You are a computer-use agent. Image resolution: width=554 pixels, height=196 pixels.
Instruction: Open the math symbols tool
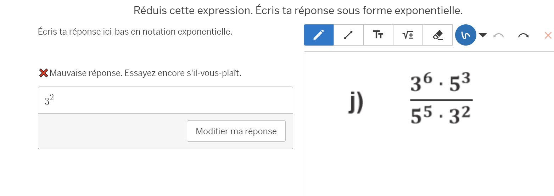(408, 35)
